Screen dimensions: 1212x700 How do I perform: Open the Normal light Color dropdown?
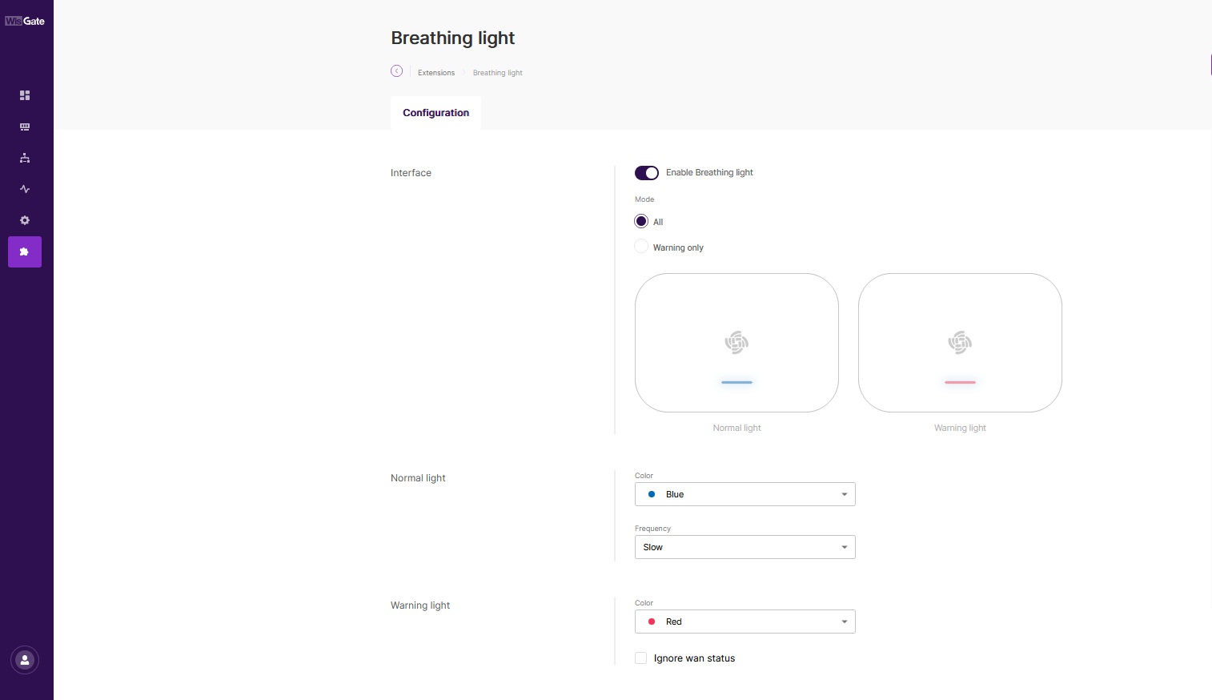pyautogui.click(x=744, y=494)
